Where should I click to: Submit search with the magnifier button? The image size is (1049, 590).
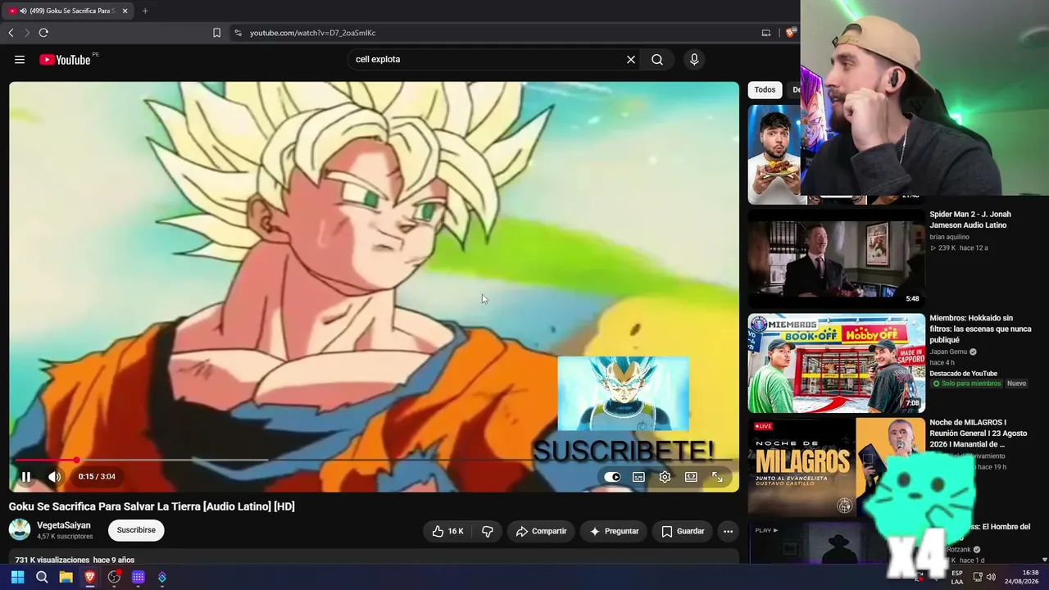point(657,59)
